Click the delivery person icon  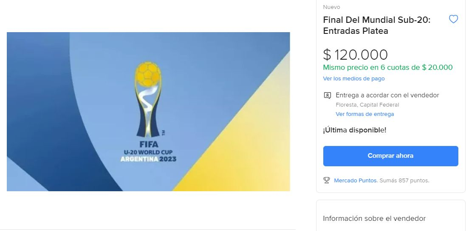tap(327, 95)
